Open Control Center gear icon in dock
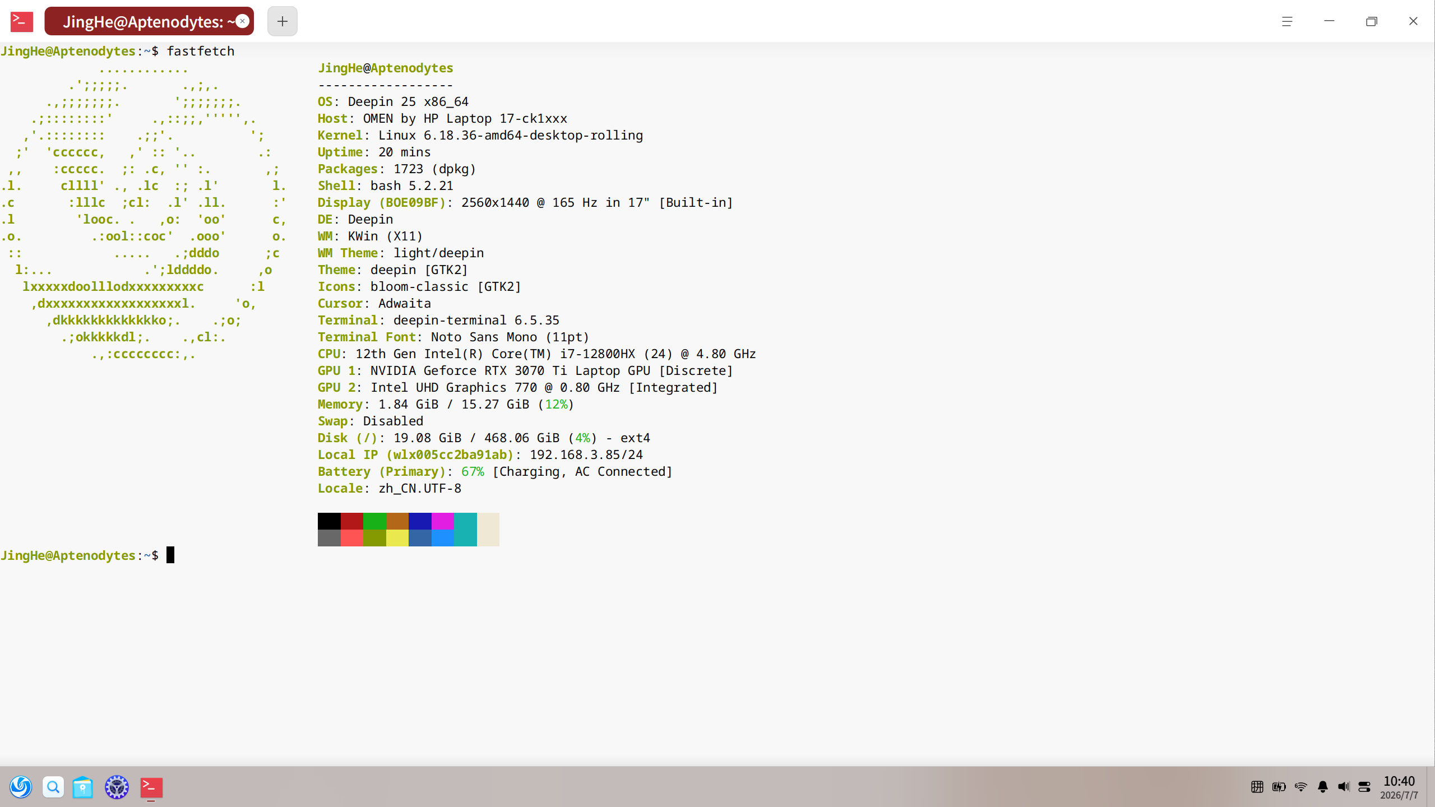Image resolution: width=1435 pixels, height=807 pixels. (117, 787)
